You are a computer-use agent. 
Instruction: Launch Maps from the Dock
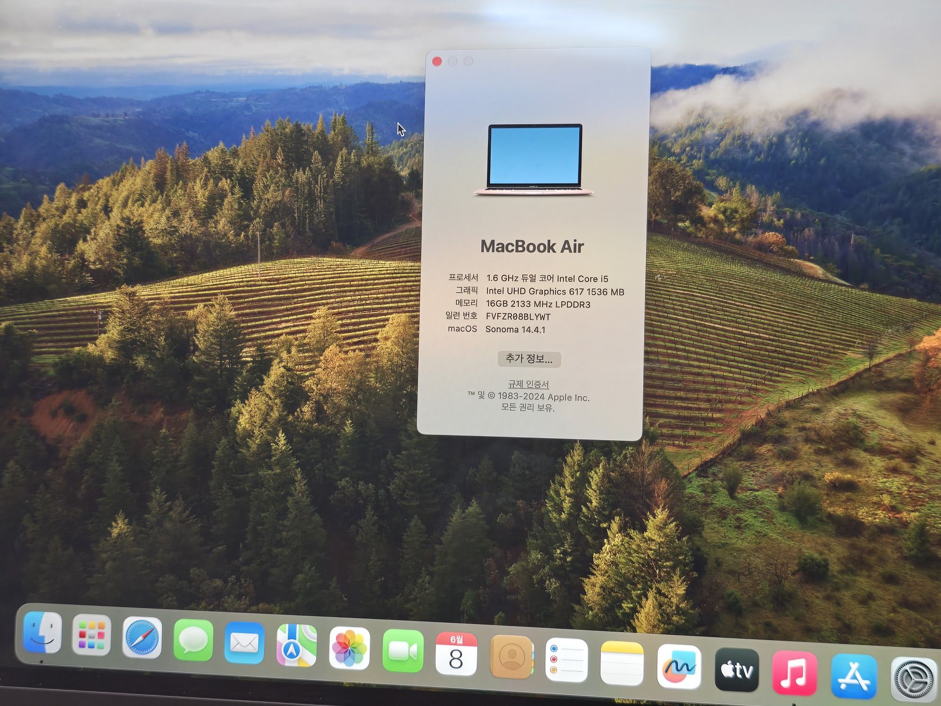pyautogui.click(x=296, y=645)
